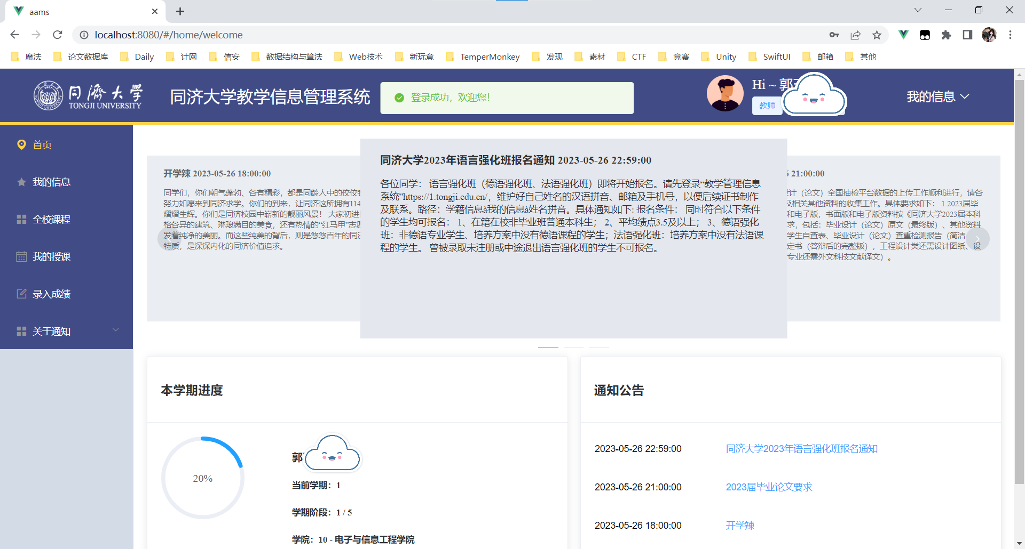
Task: Select the second carousel indicator
Action: [x=573, y=348]
